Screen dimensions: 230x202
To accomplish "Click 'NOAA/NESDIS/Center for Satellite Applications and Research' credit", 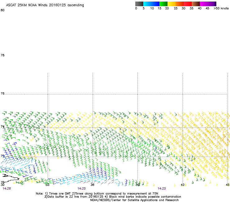I will pos(134,200).
